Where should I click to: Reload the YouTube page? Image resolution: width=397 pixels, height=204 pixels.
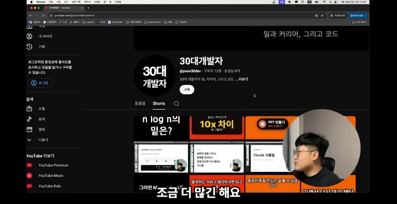pyautogui.click(x=43, y=15)
